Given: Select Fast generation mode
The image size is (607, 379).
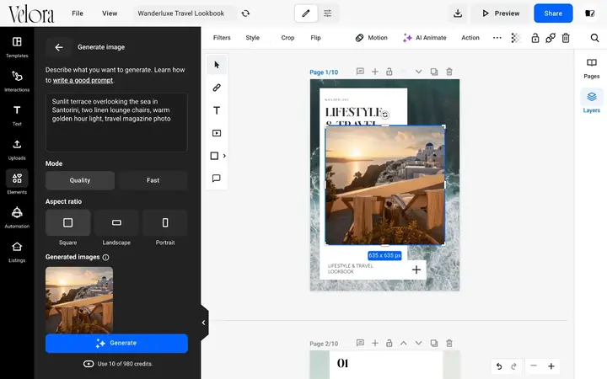Looking at the screenshot, I should [153, 180].
